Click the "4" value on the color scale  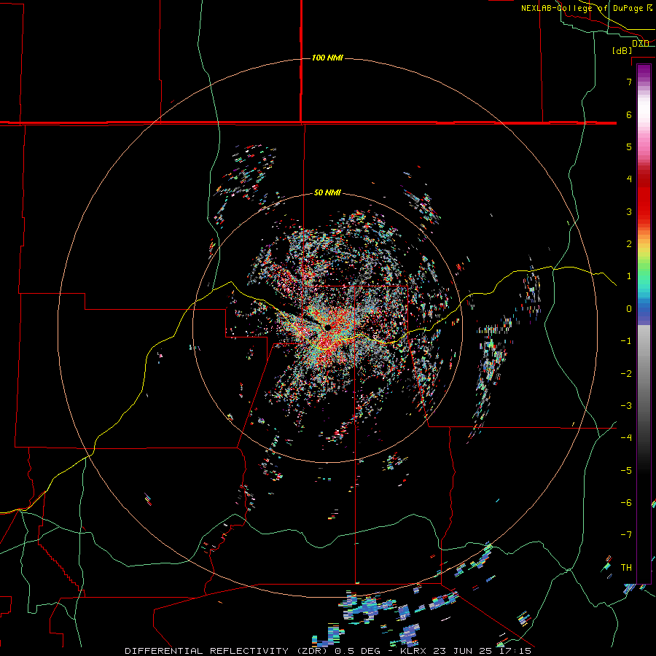coord(629,179)
